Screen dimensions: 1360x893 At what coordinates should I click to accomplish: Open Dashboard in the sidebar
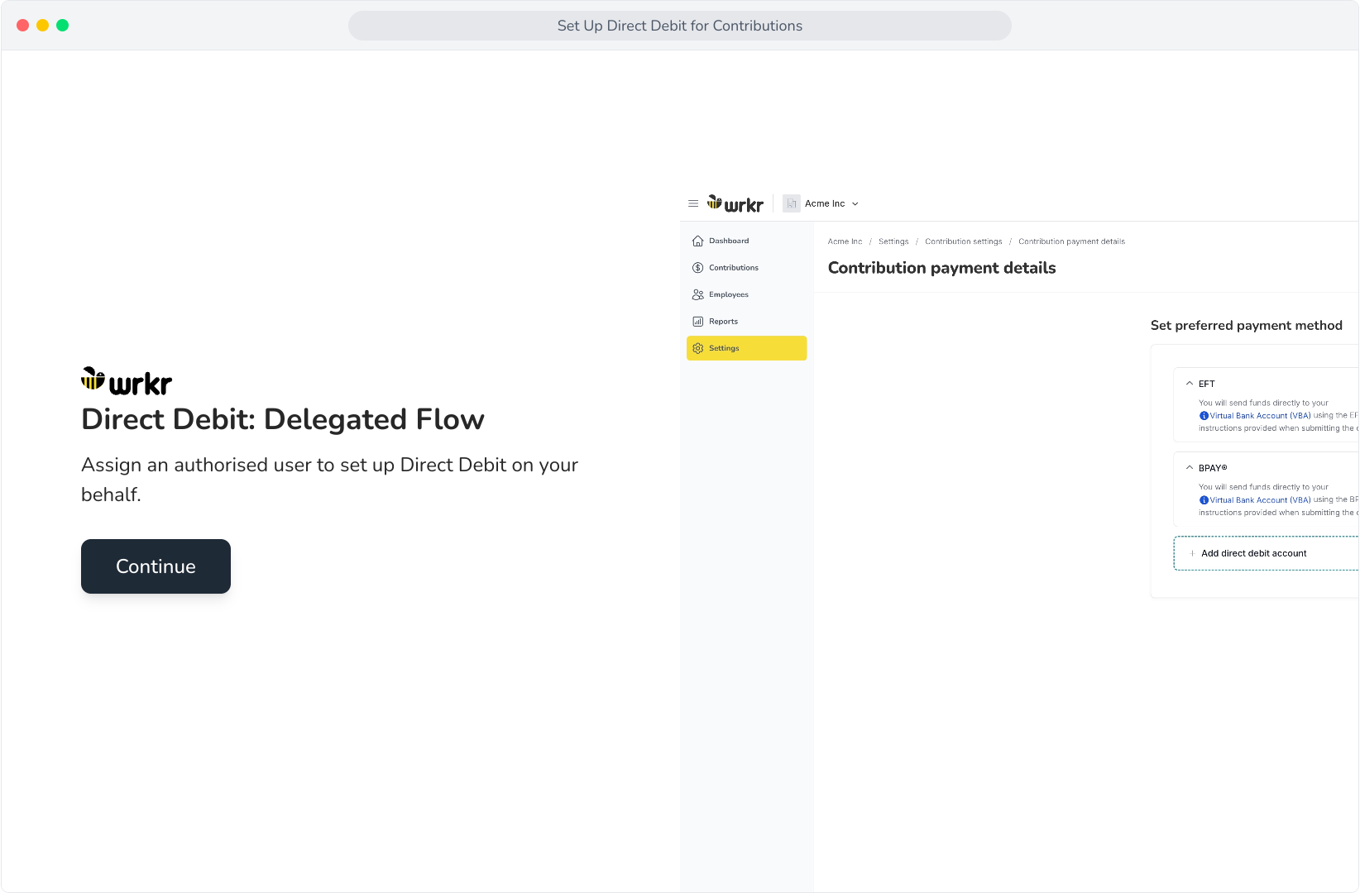click(746, 241)
